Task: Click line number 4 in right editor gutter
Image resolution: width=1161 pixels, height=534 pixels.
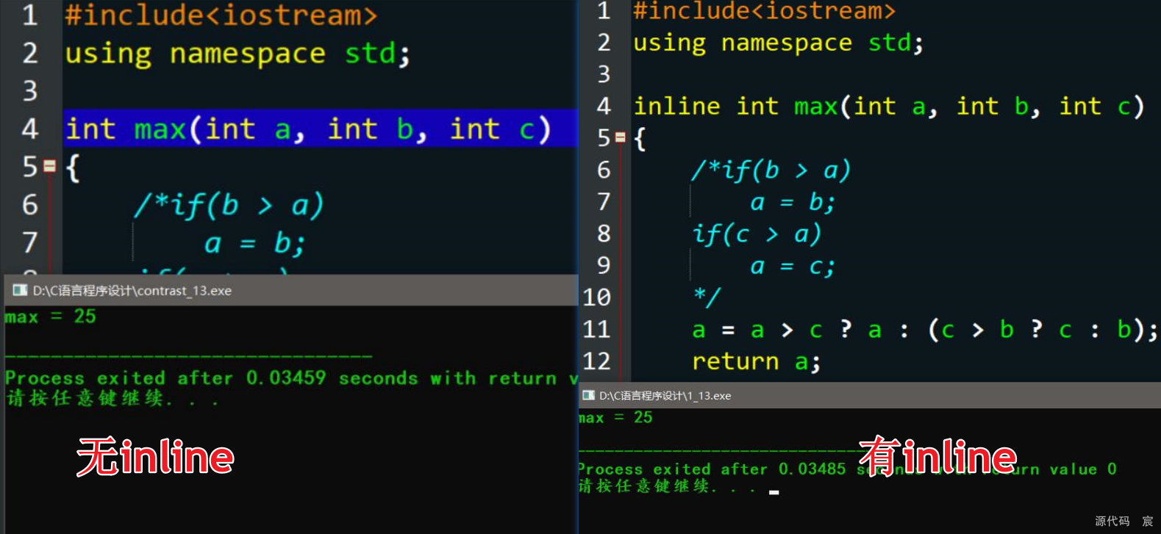Action: click(x=604, y=106)
